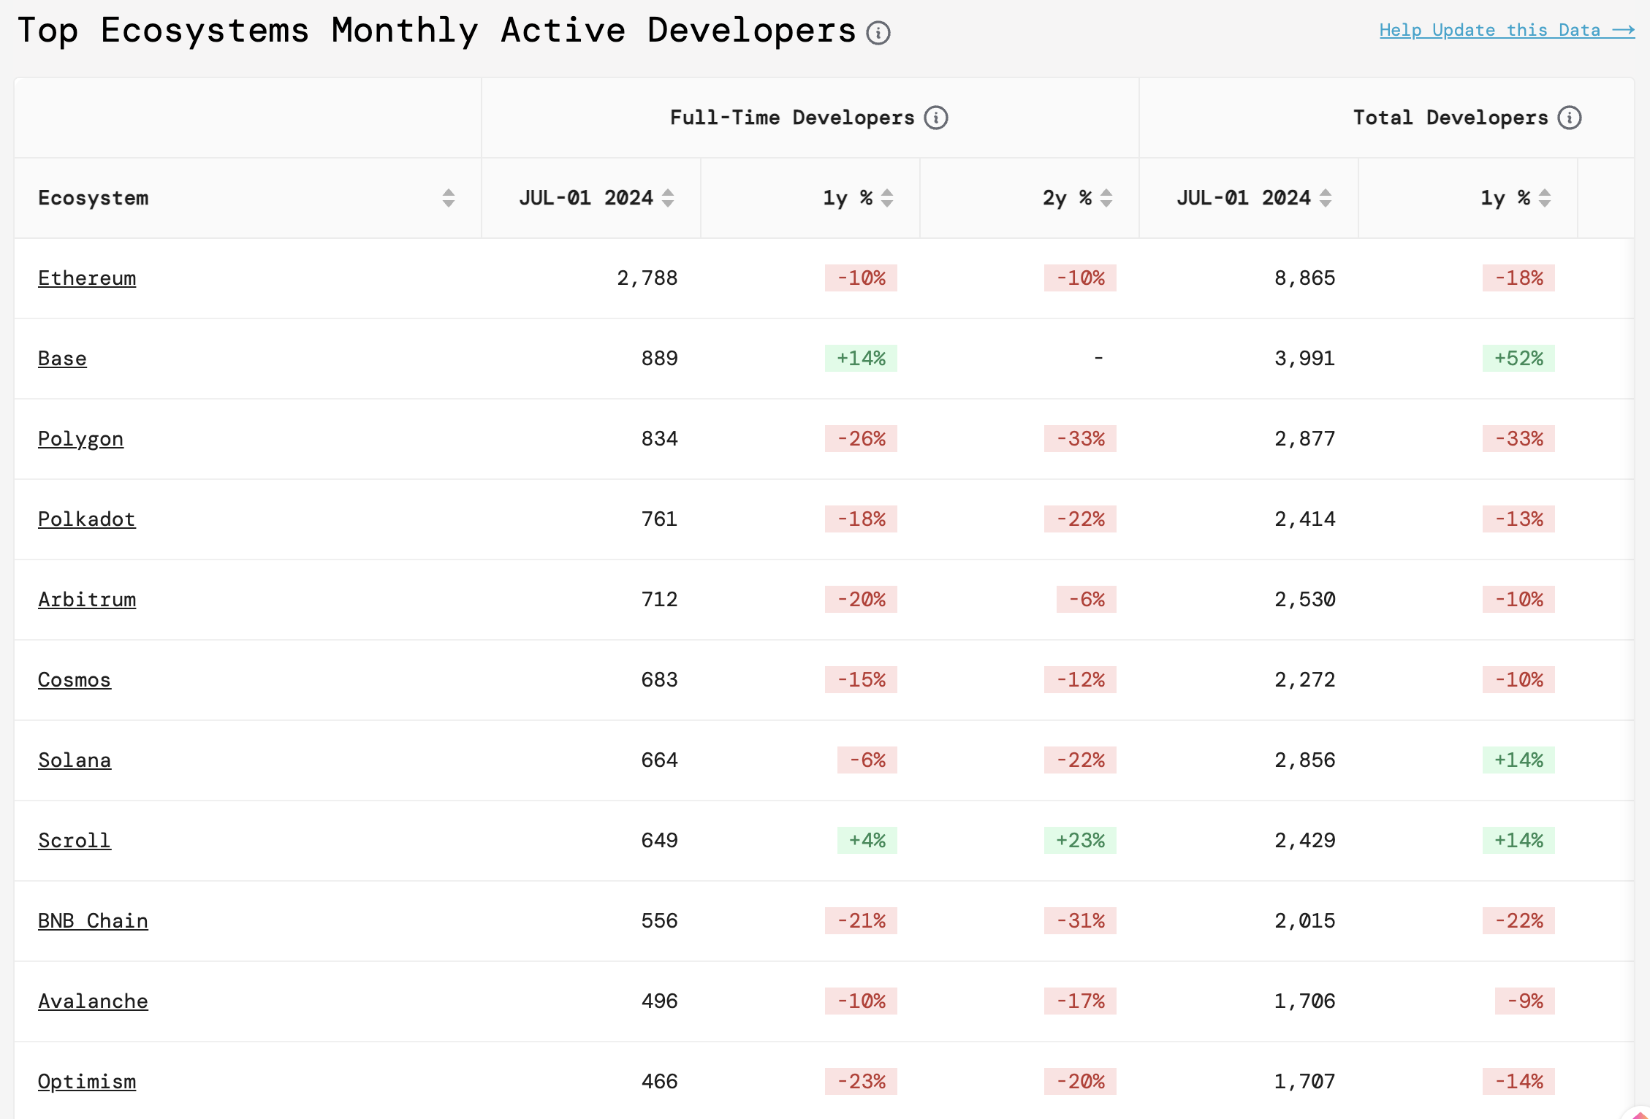Click Ethereum total 1y -18% badge
The width and height of the screenshot is (1650, 1119).
[x=1518, y=278]
